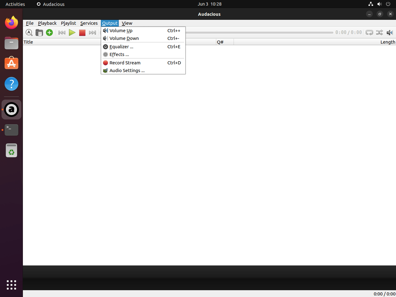Toggle the Record Stream option

(125, 63)
